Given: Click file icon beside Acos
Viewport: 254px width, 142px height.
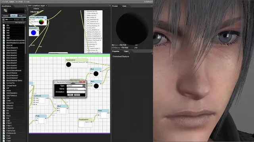Looking at the screenshot, I should point(4,28).
